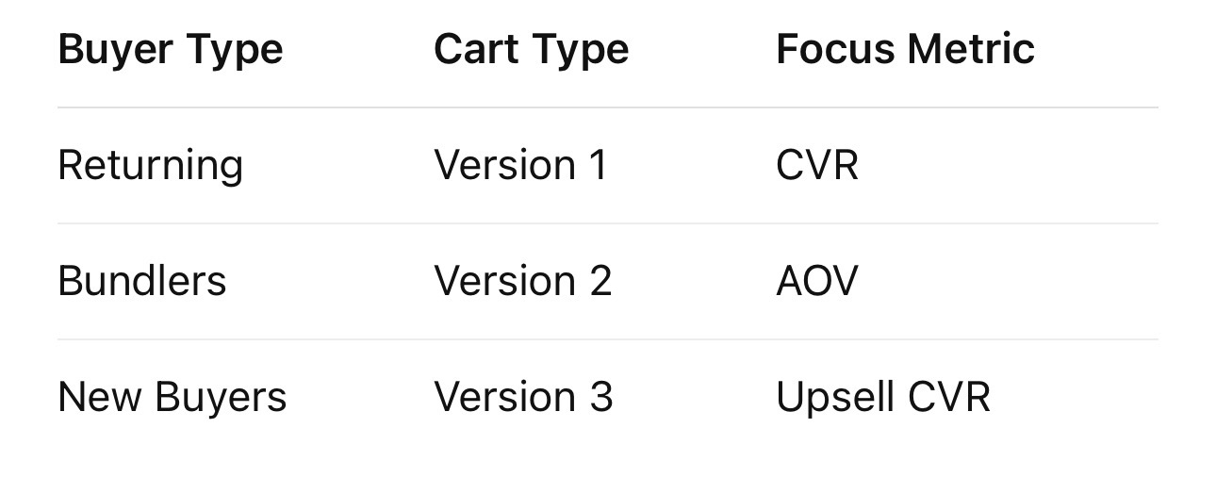
Task: Click the Focus Metric column header
Action: (x=905, y=49)
